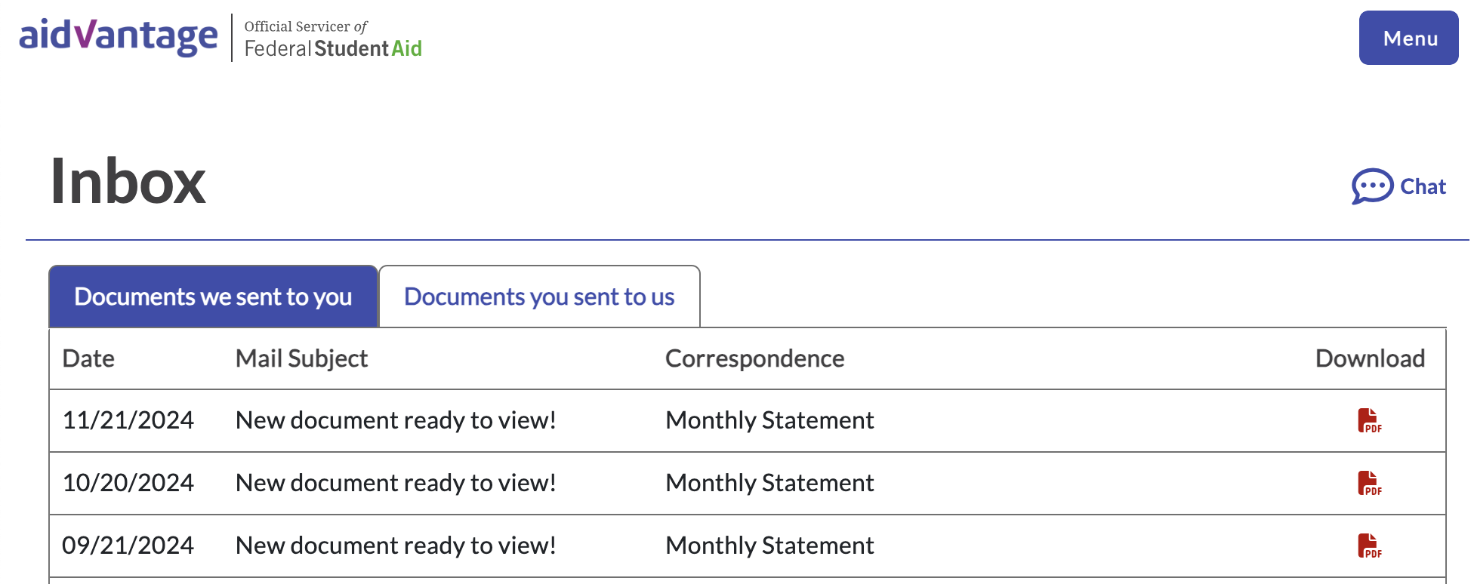Click the Chat link text
The height and width of the screenshot is (584, 1474).
pyautogui.click(x=1423, y=186)
